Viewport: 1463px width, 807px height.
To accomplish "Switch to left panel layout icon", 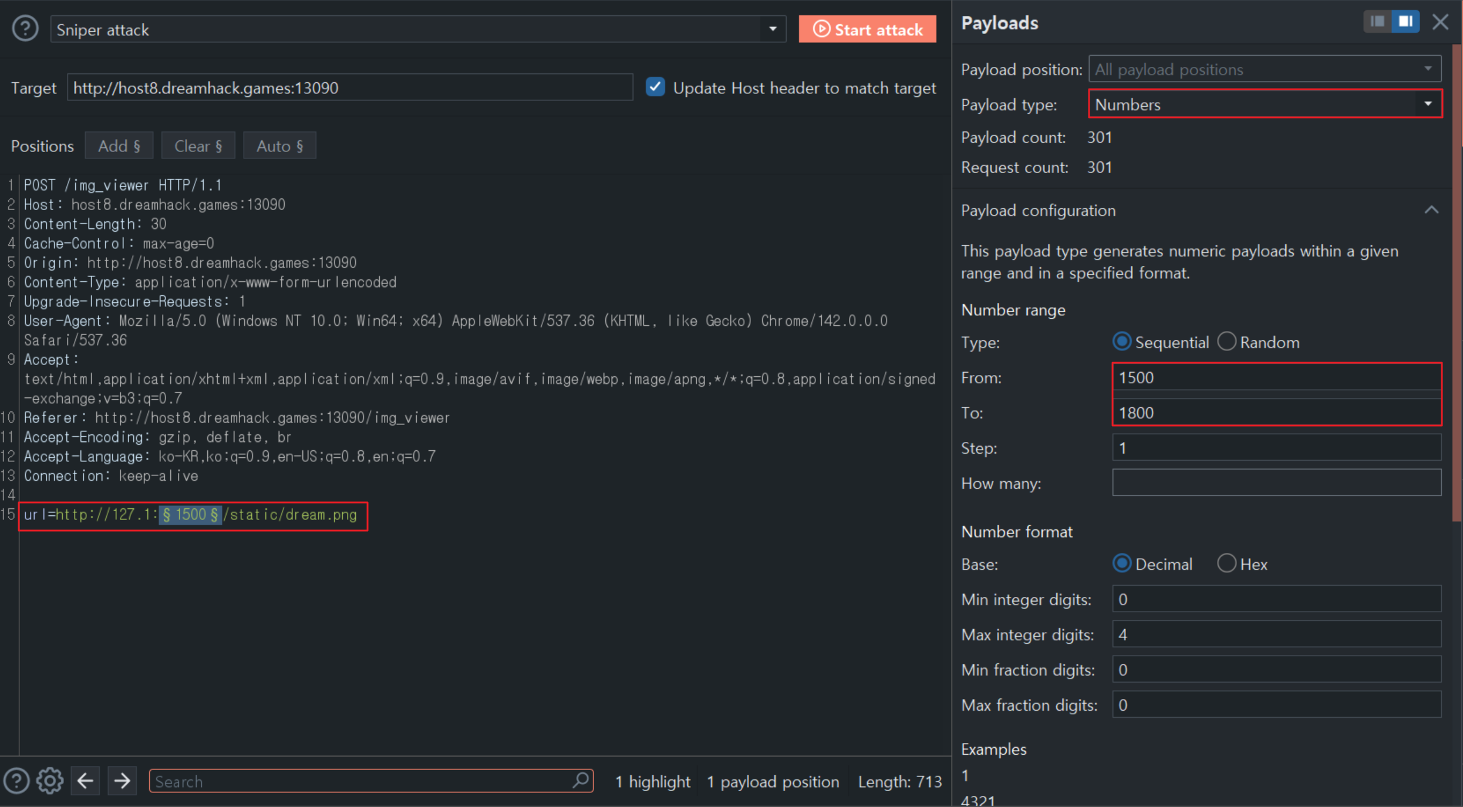I will [x=1377, y=22].
